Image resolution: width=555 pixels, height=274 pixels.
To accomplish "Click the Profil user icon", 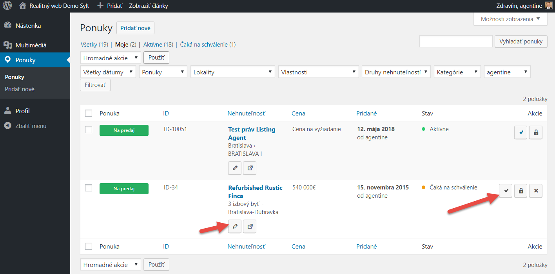I will pos(8,111).
